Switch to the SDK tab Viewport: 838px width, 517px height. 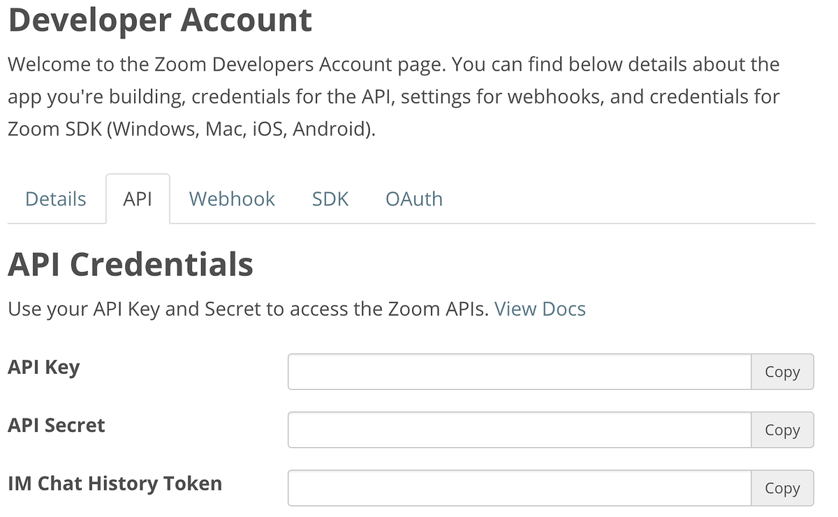pyautogui.click(x=330, y=198)
